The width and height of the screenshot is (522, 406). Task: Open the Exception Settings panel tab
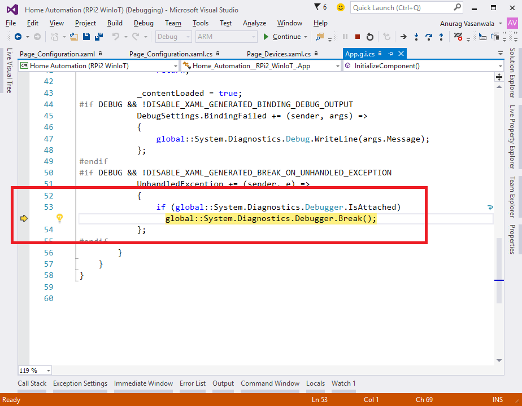80,383
